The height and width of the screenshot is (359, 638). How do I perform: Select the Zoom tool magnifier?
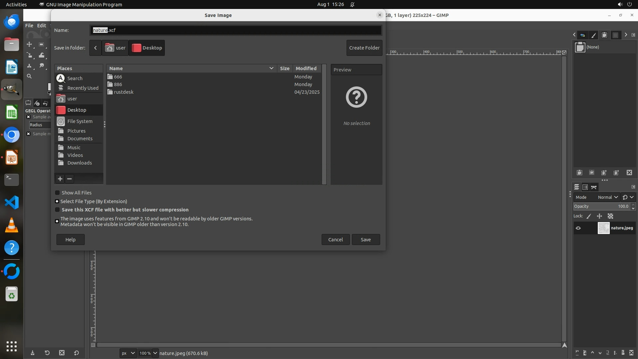tap(29, 76)
